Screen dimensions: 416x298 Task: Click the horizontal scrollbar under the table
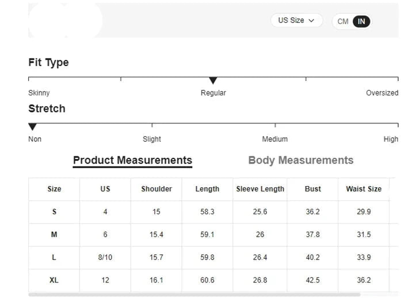194,295
